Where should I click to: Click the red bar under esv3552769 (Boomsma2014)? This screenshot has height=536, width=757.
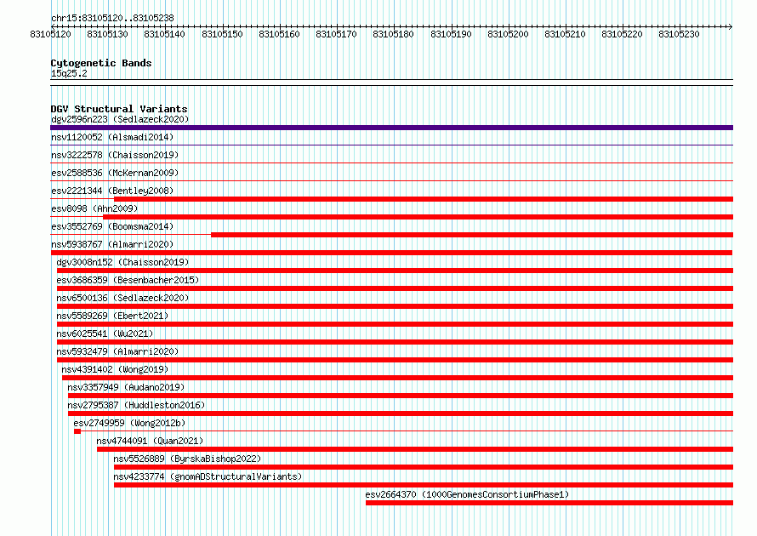[472, 235]
